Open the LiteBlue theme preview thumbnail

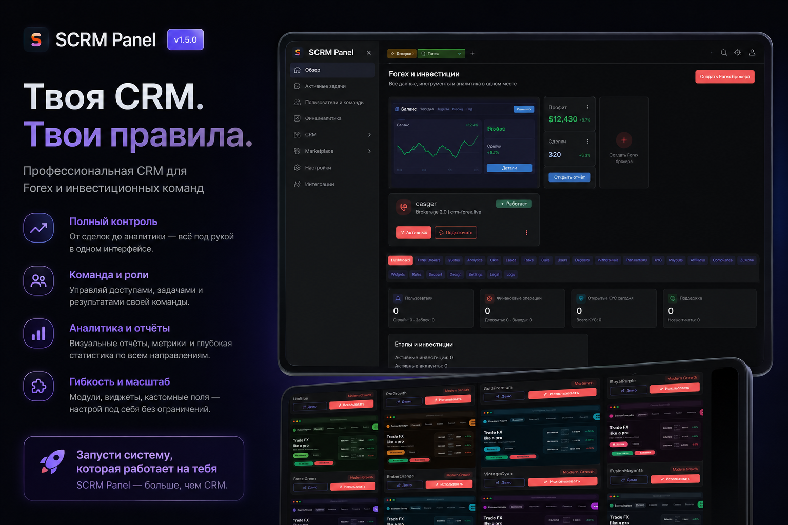click(x=335, y=444)
